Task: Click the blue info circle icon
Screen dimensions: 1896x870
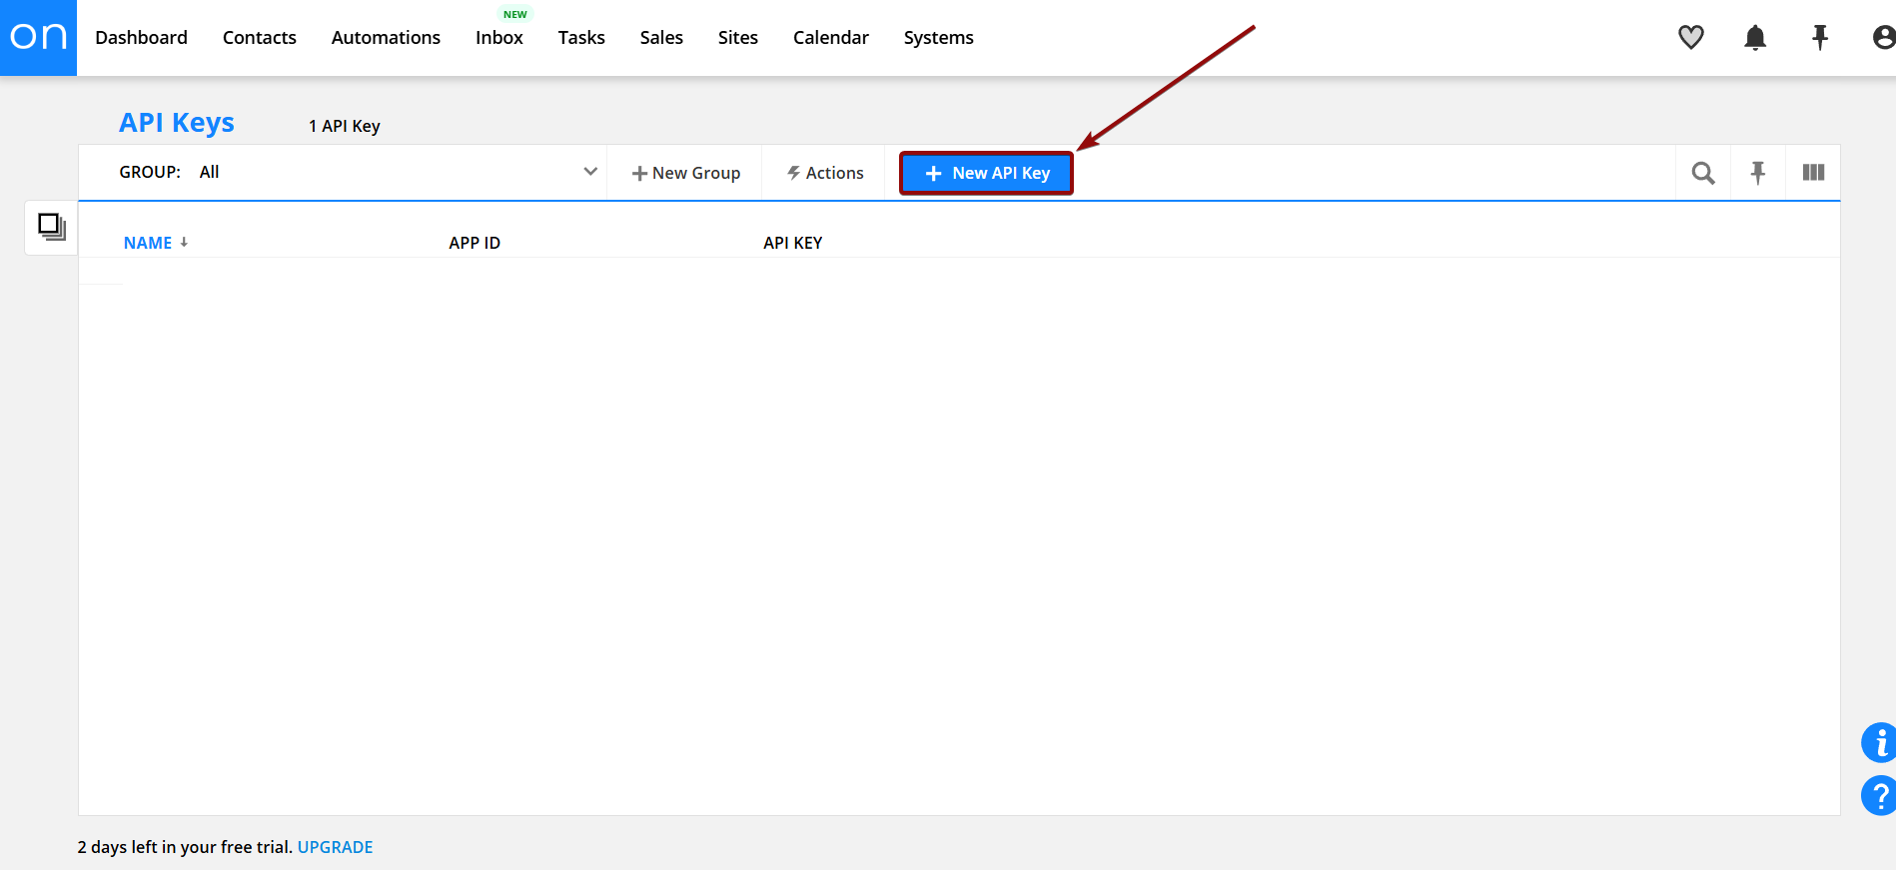Action: point(1878,742)
